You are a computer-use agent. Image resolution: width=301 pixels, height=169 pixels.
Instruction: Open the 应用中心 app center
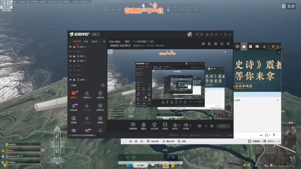269,141
